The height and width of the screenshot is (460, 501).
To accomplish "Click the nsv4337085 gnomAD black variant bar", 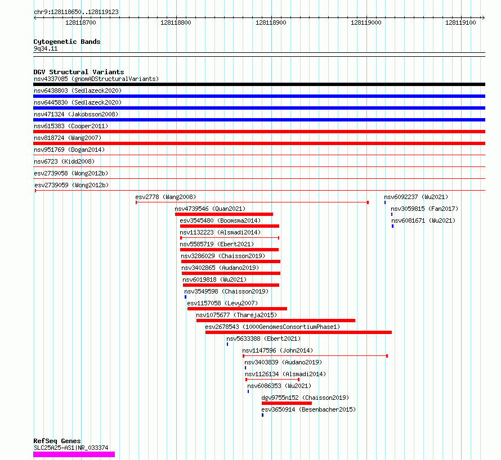I will pos(259,84).
